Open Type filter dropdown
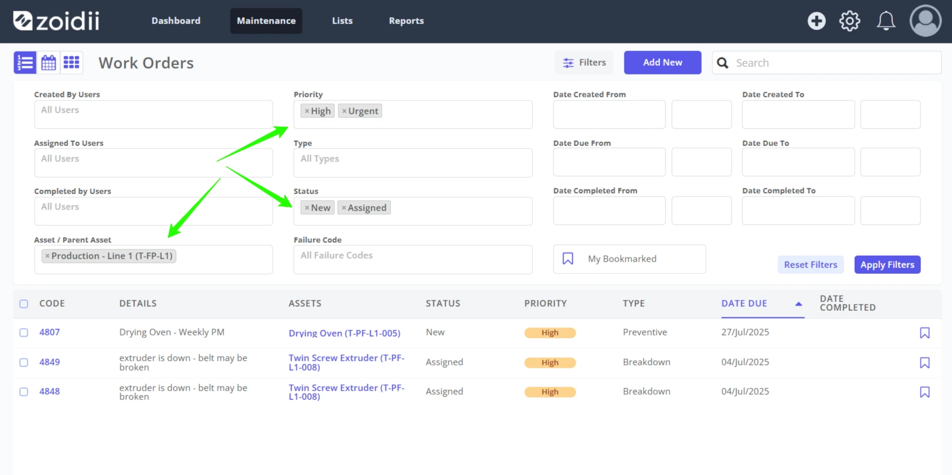Image resolution: width=952 pixels, height=475 pixels. pyautogui.click(x=413, y=163)
